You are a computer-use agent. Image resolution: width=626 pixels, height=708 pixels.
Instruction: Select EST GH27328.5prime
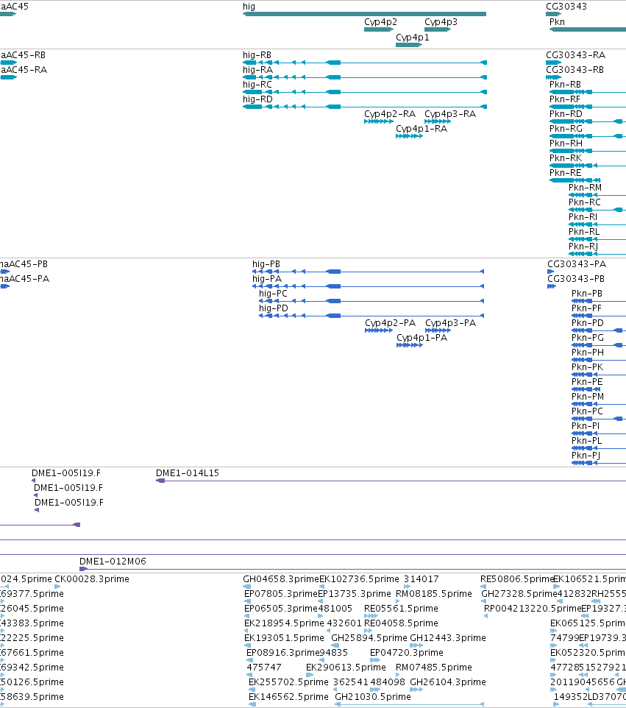pos(519,594)
